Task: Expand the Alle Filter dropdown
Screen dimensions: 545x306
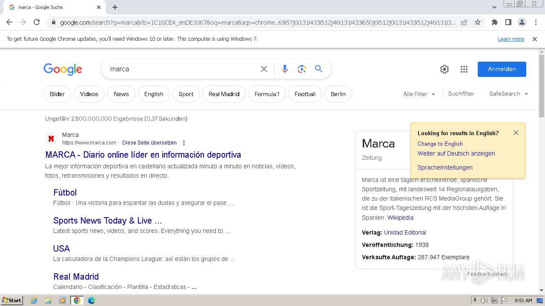Action: coord(419,94)
